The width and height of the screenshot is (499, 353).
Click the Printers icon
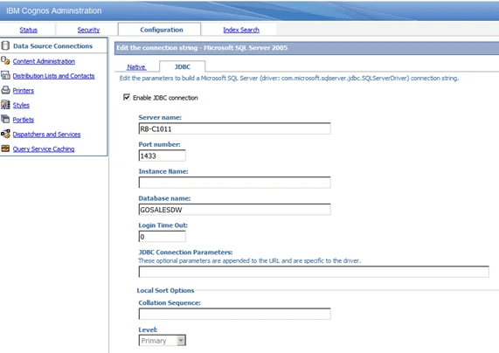(x=5, y=90)
